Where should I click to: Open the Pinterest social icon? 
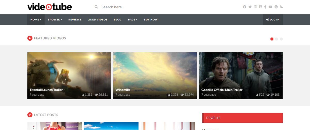(276, 7)
